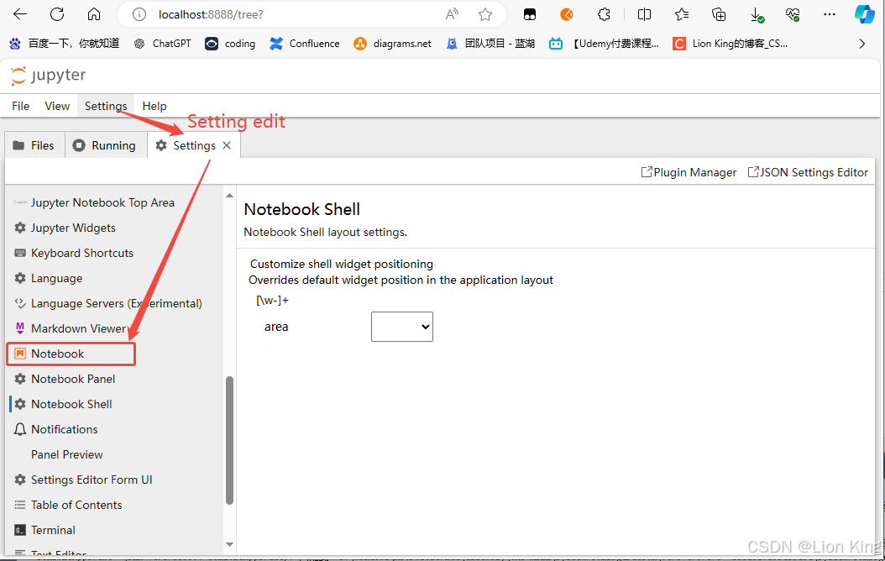
Task: Switch to the Running tab
Action: pos(106,145)
